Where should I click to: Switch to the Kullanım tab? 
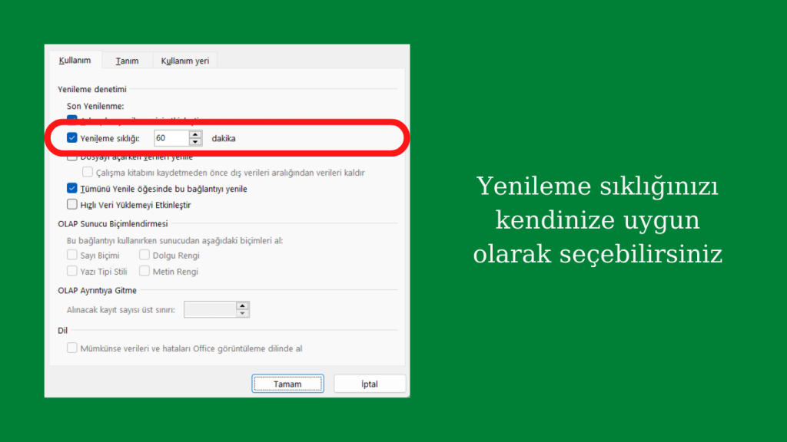[x=75, y=61]
